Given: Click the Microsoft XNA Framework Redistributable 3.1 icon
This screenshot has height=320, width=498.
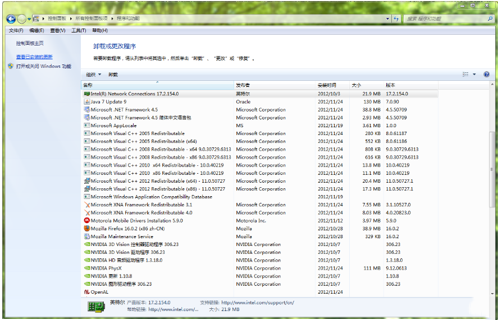Looking at the screenshot, I should click(x=87, y=205).
